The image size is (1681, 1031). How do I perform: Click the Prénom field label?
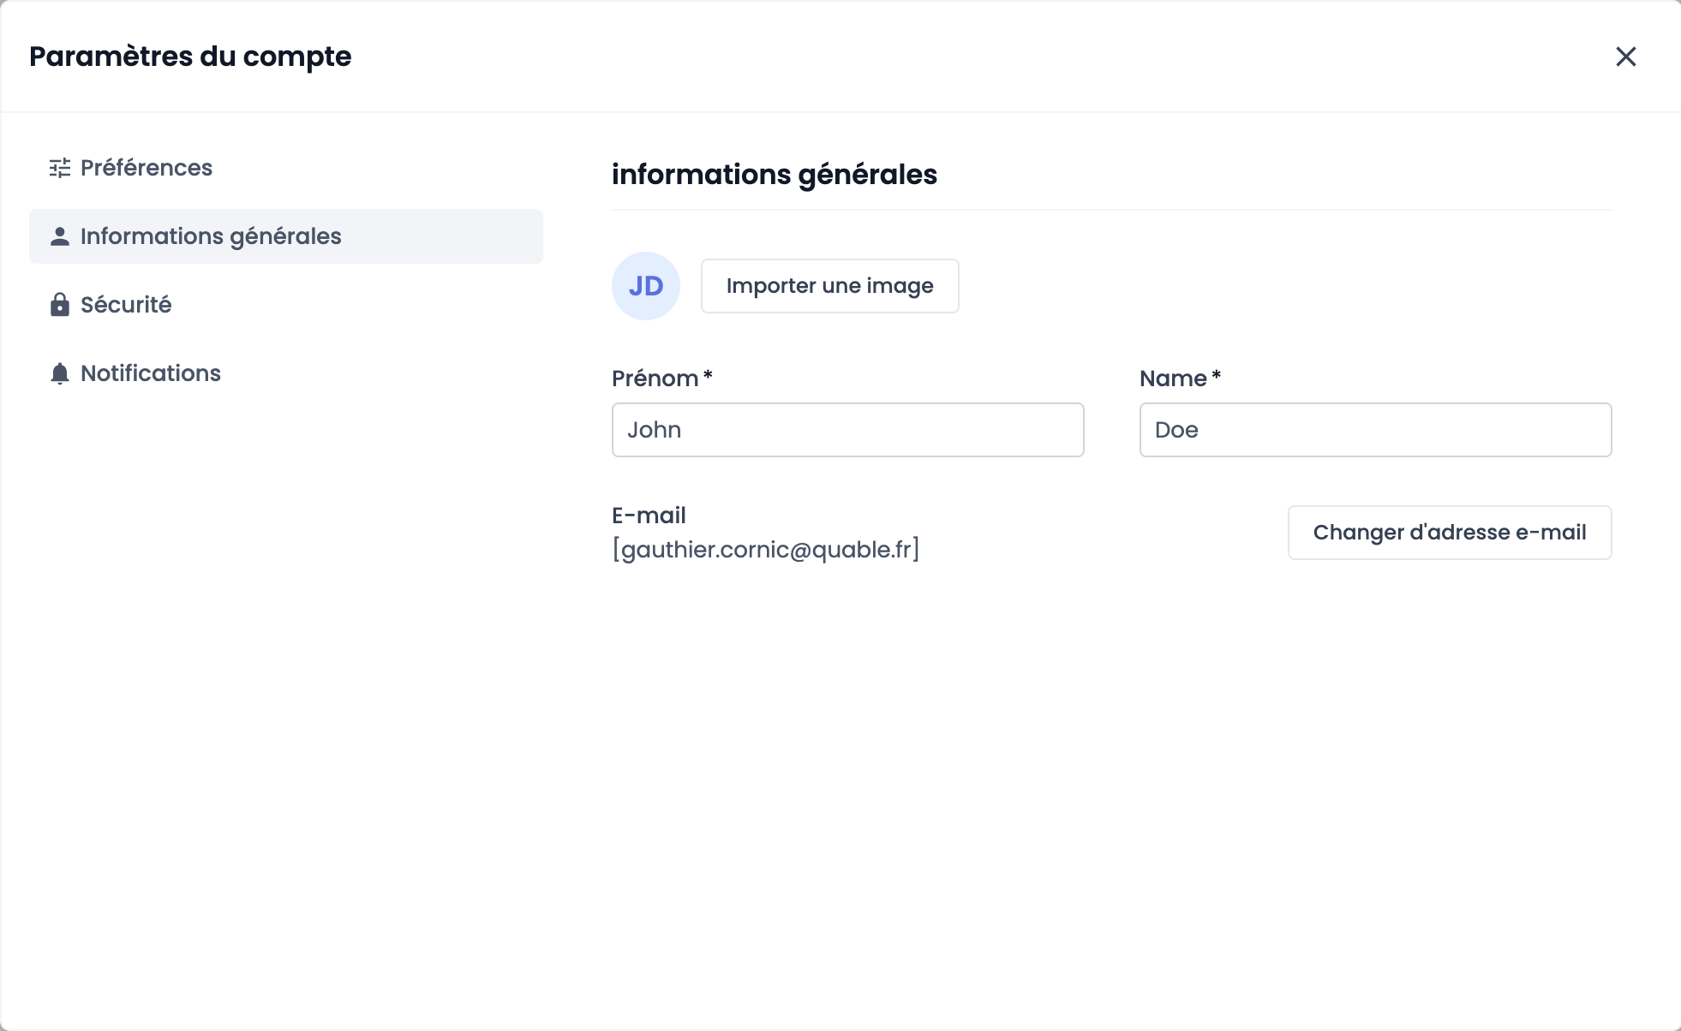click(655, 378)
